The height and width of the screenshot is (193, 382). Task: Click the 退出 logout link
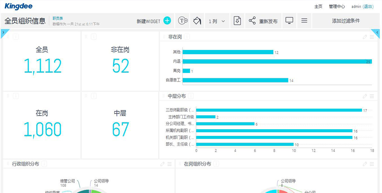[x=368, y=7]
